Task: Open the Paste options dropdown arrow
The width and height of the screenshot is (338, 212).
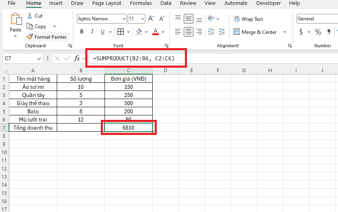Action: 15,36
